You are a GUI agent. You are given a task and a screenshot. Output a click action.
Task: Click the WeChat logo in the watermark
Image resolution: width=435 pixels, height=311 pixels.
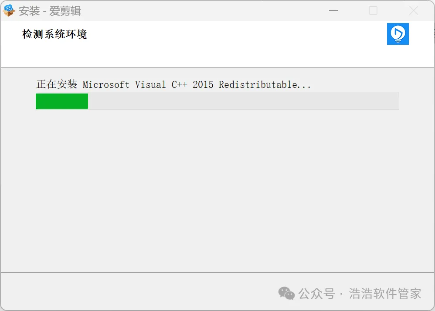[286, 293]
